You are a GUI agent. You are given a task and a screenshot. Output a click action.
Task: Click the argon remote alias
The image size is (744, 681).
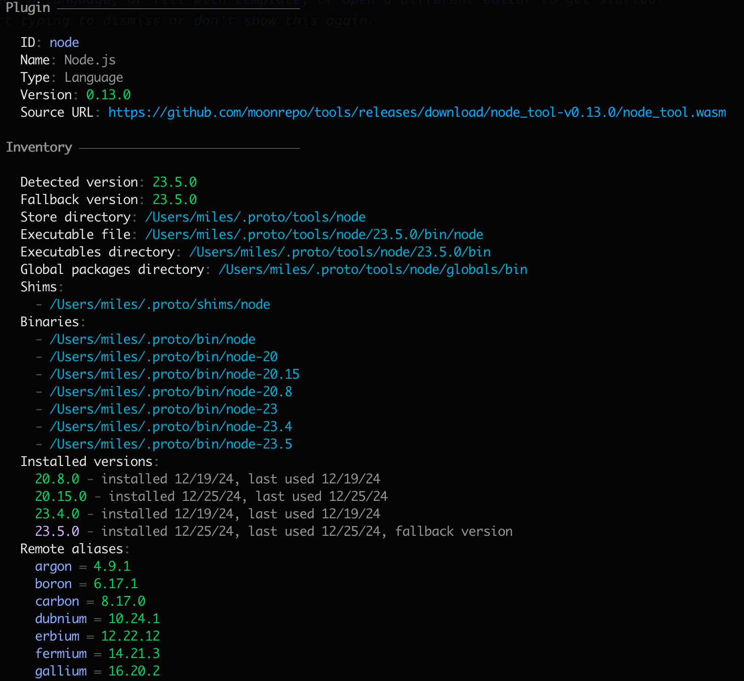53,567
